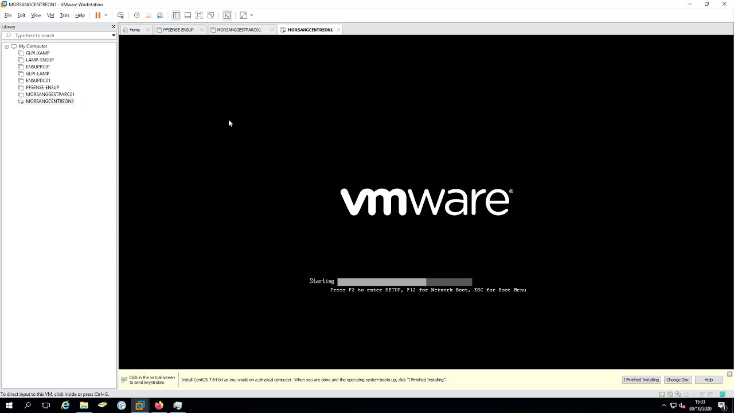Open the Windows Start menu
The width and height of the screenshot is (734, 413).
[x=9, y=406]
